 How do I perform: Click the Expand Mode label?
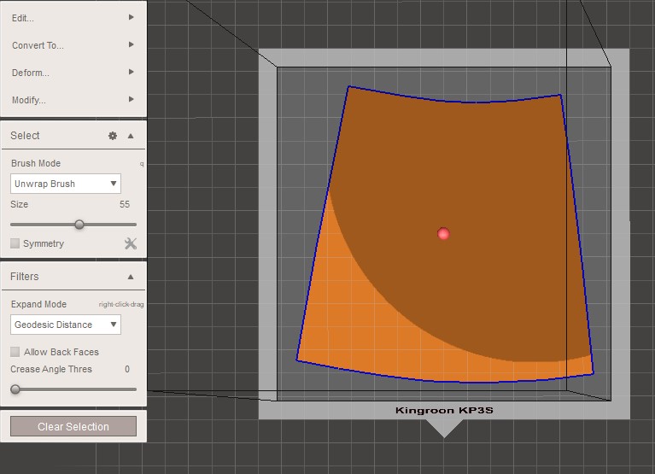click(x=38, y=304)
